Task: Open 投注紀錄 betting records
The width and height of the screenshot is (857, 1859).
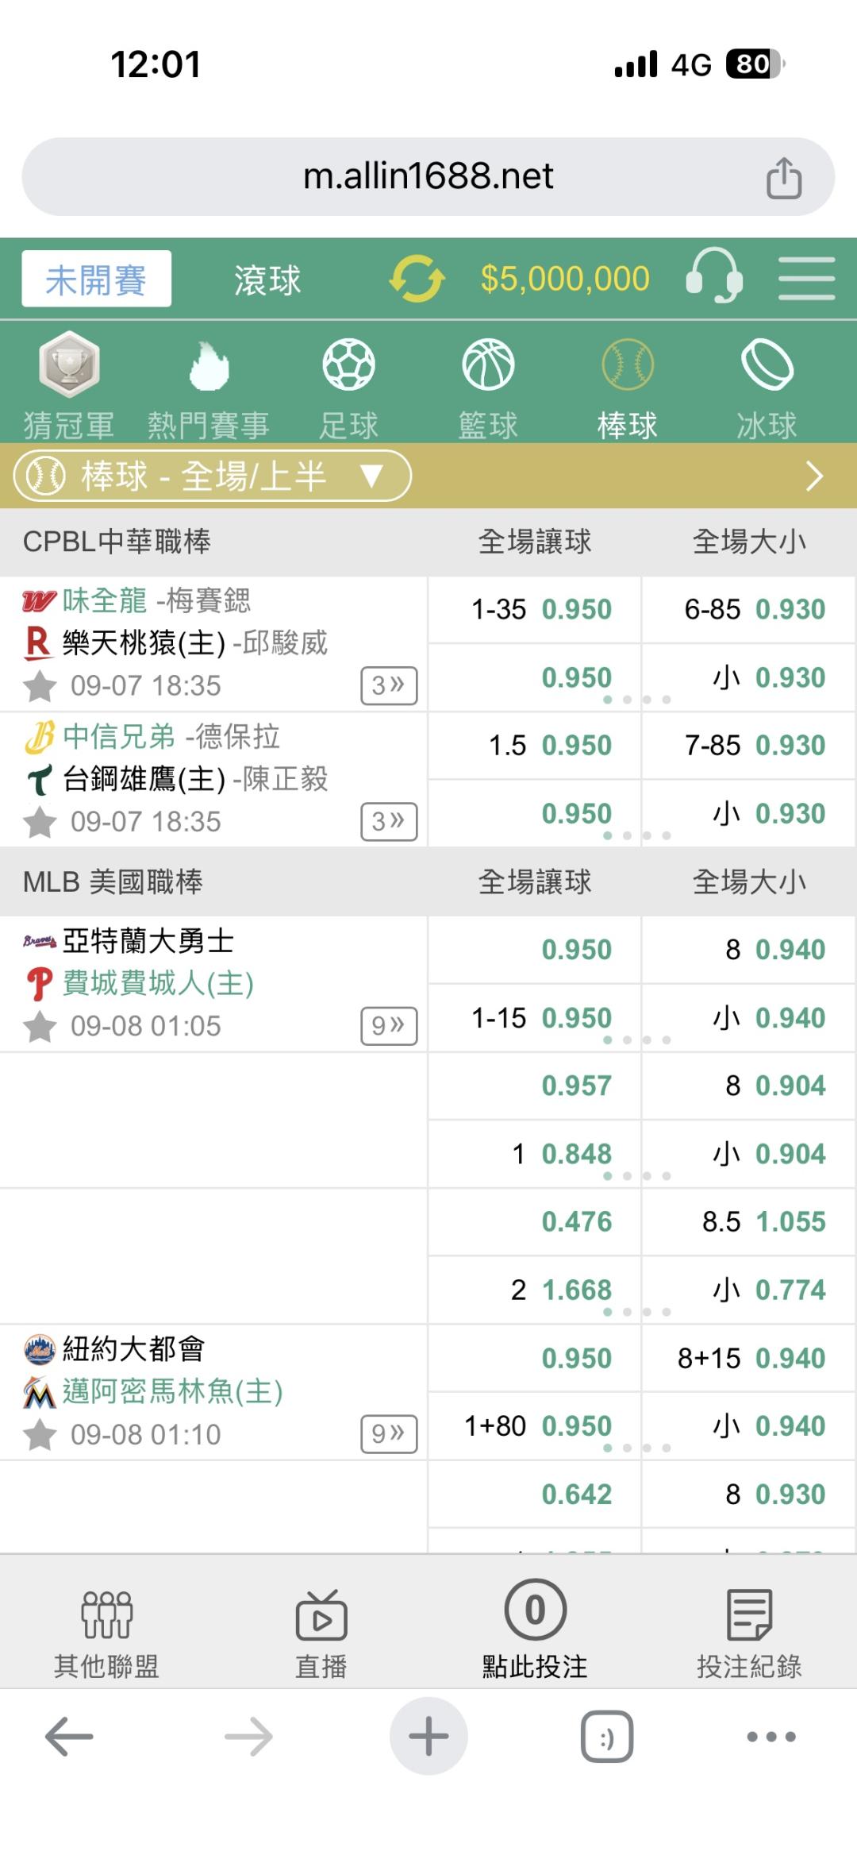Action: click(749, 1632)
